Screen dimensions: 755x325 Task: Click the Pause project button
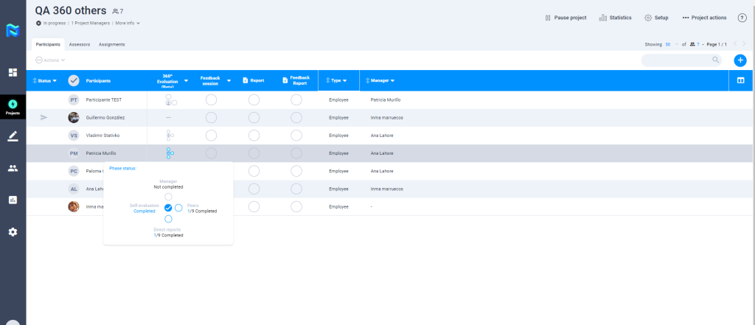coord(566,18)
